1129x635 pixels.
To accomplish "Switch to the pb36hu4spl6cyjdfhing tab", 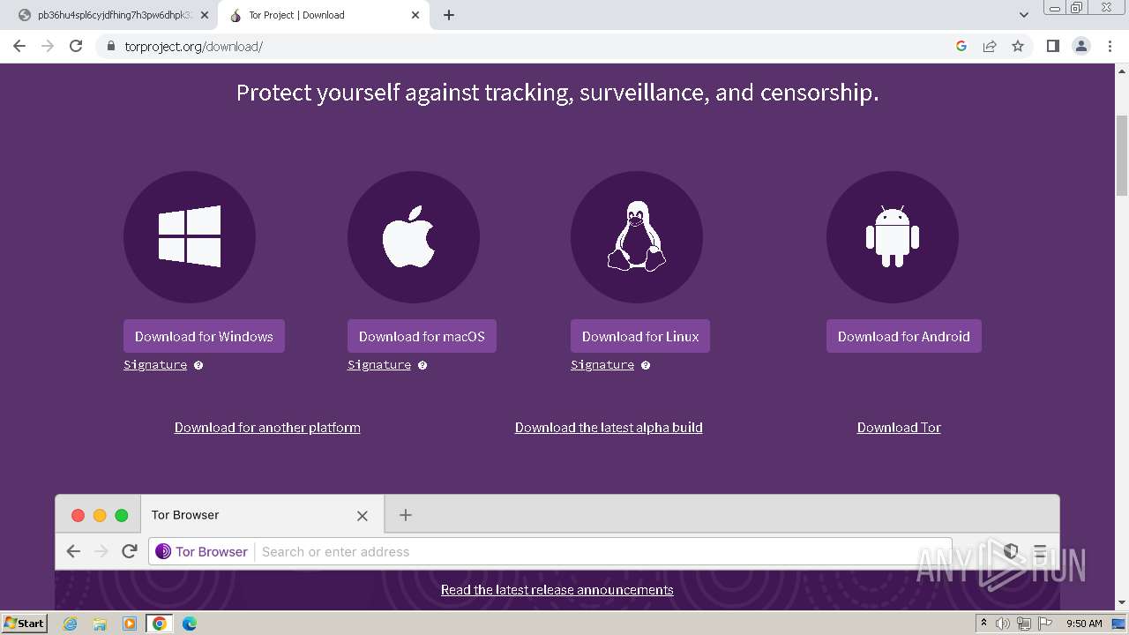I will (x=110, y=15).
